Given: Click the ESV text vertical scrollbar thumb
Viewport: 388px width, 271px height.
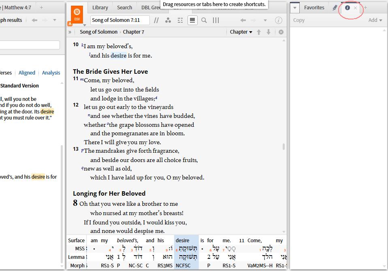Looking at the screenshot, I should point(284,147).
